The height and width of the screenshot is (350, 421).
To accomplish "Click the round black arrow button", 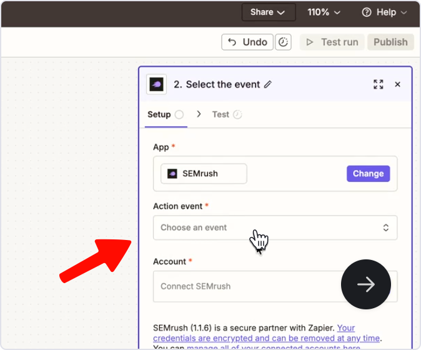I will (365, 284).
